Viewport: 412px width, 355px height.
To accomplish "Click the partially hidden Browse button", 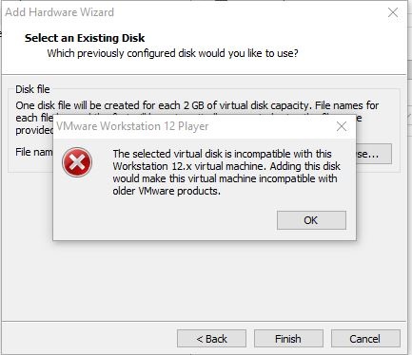I will pyautogui.click(x=374, y=154).
